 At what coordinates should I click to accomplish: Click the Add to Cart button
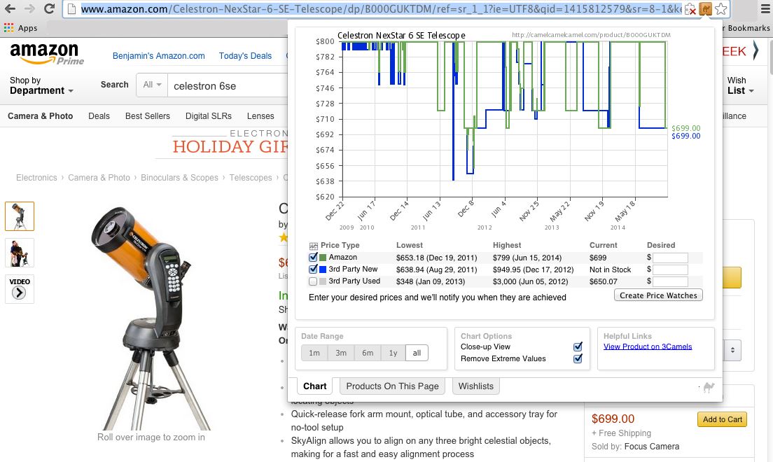click(x=722, y=419)
